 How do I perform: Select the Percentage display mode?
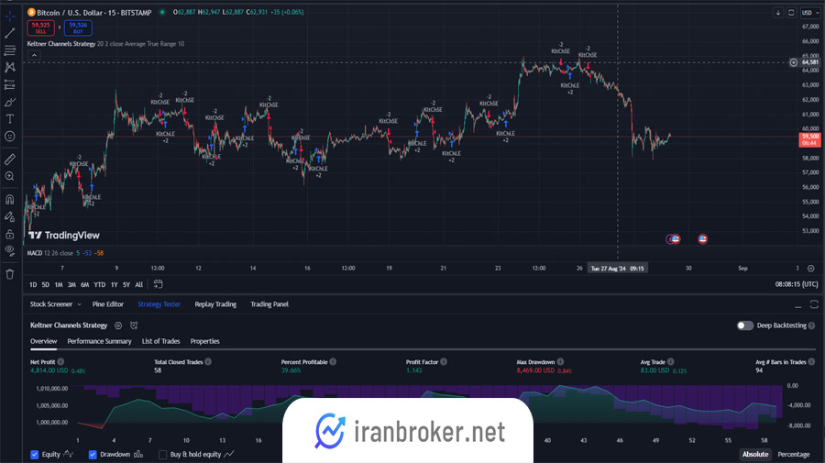(794, 454)
